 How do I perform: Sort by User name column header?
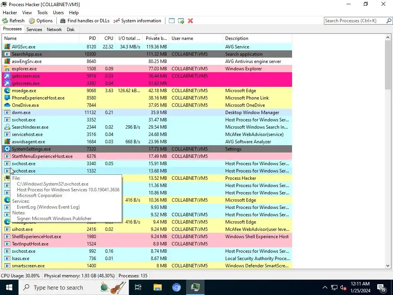[x=196, y=38]
